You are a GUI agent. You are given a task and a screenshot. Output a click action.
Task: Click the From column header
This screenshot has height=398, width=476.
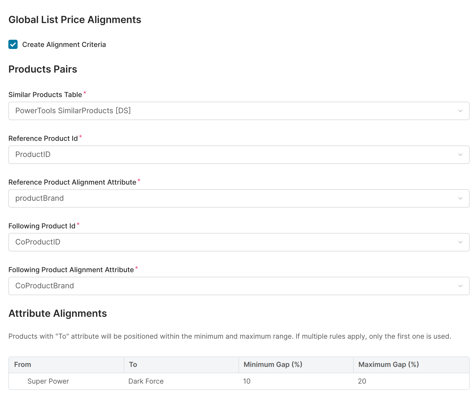pos(22,365)
